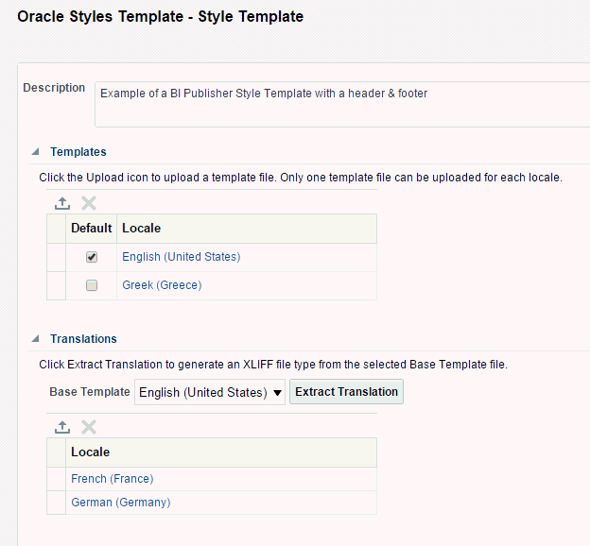Uncheck Default for English (United States)
Screen dimensions: 590x546
click(x=92, y=257)
